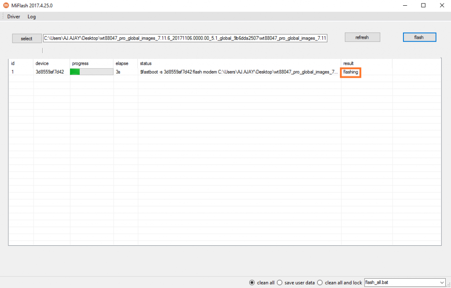The height and width of the screenshot is (288, 451).
Task: Click the result column header
Action: (x=367, y=63)
